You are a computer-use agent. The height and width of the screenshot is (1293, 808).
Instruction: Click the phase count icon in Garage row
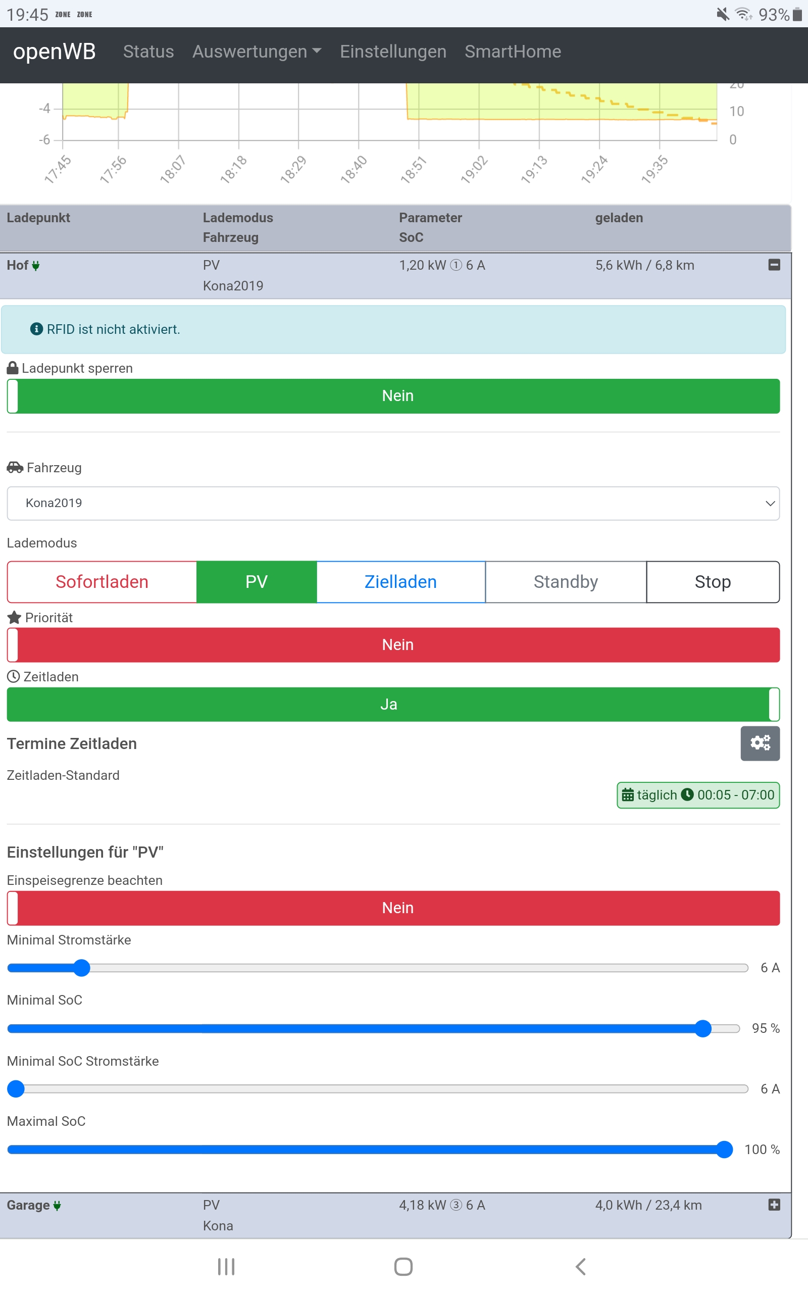point(456,1205)
